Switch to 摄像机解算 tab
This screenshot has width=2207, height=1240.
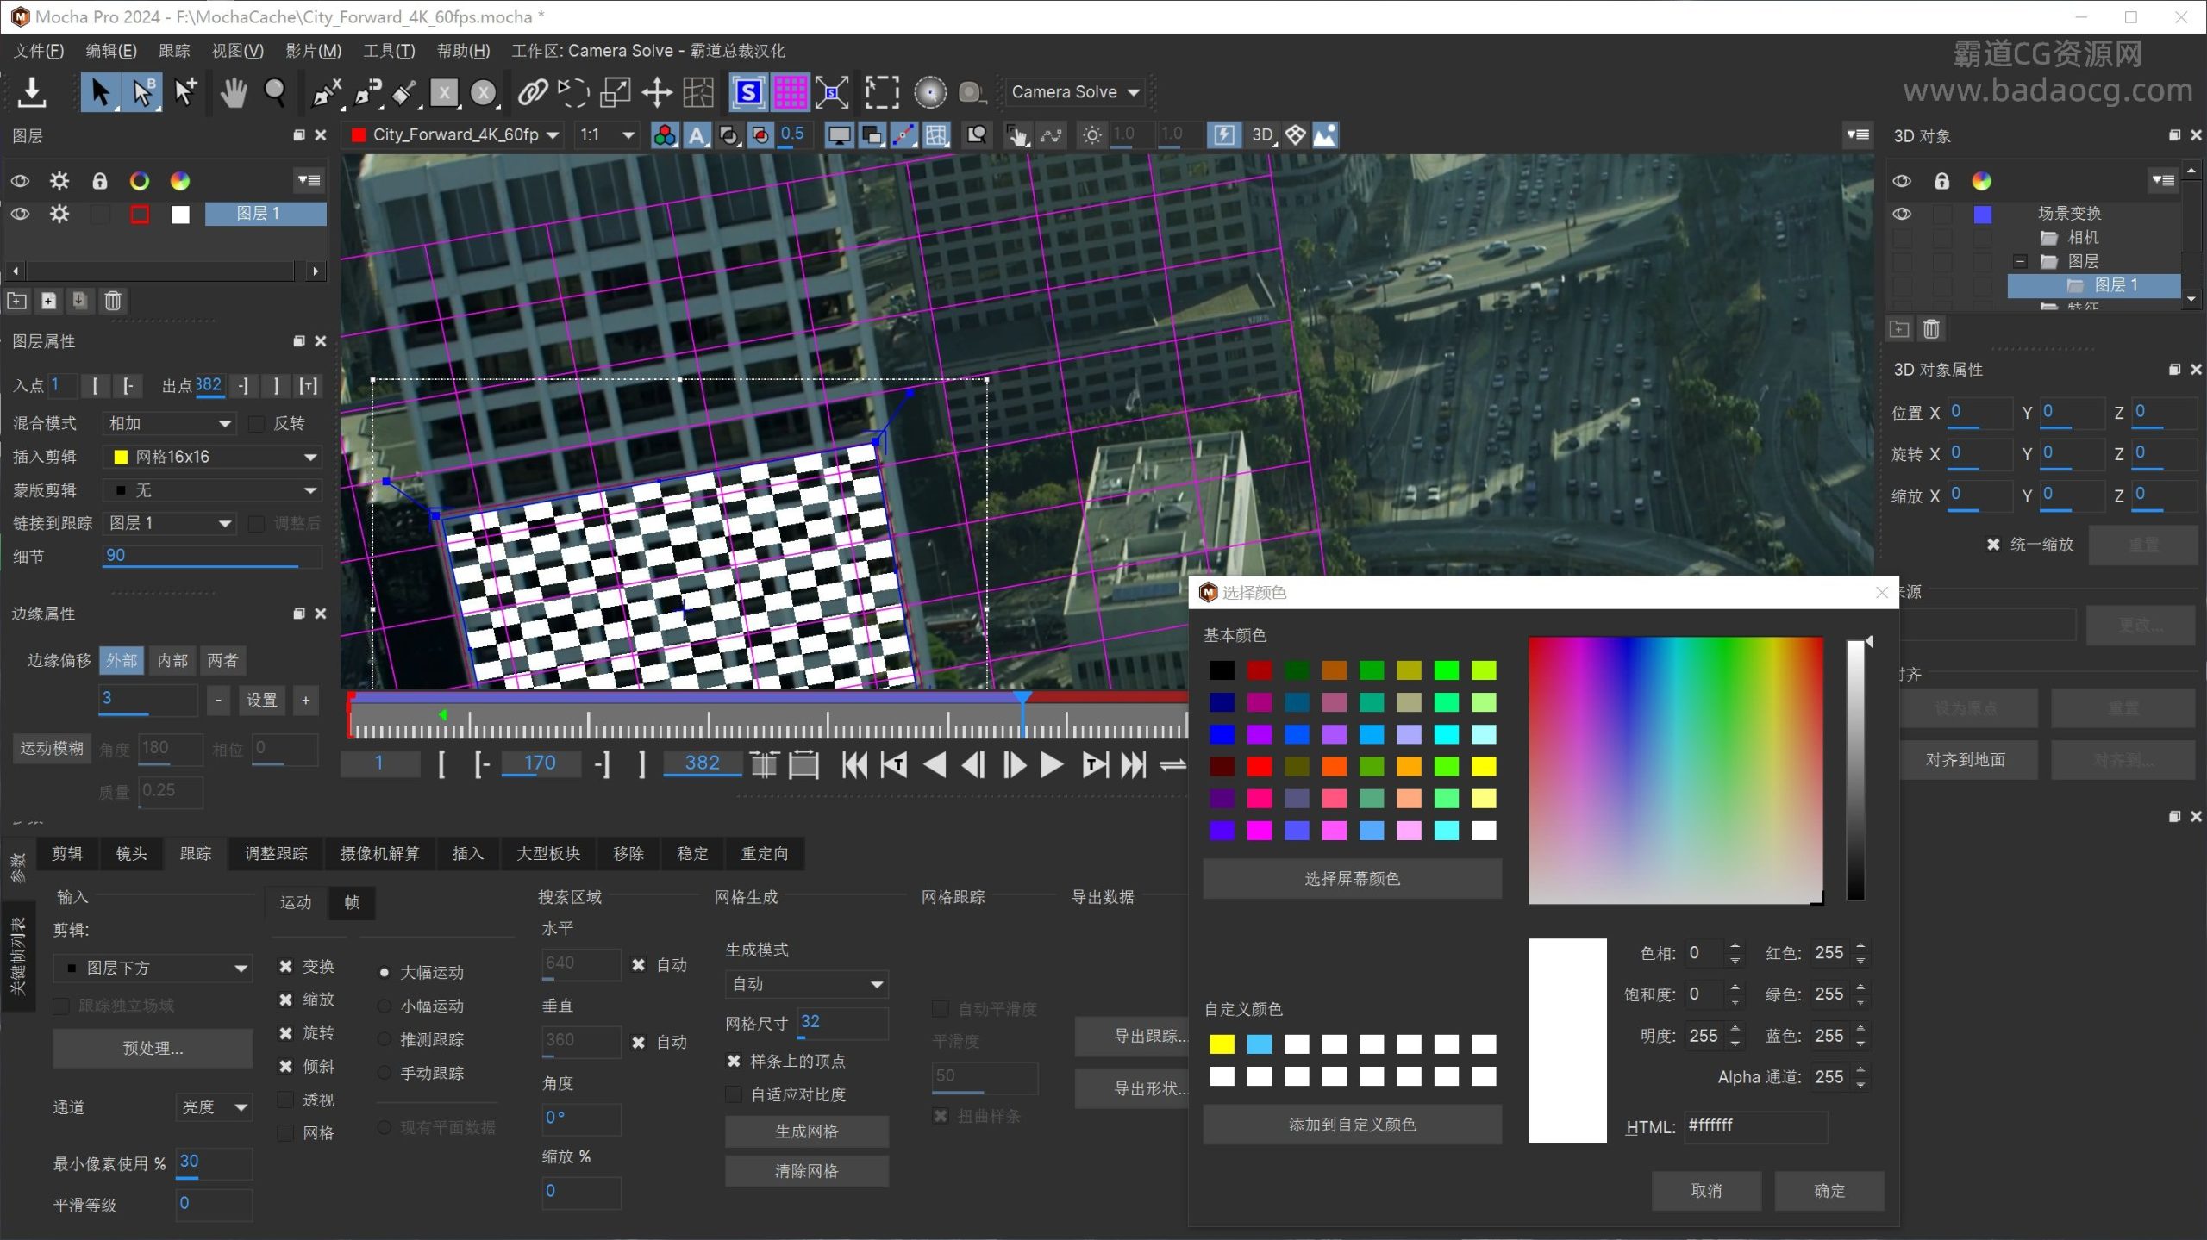[379, 853]
